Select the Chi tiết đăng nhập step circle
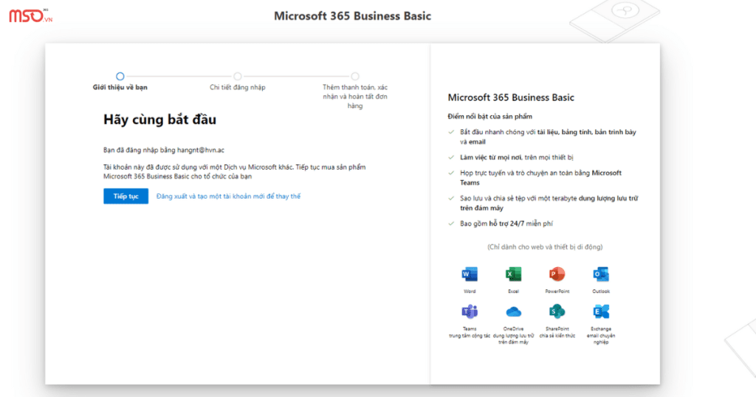Viewport: 756px width, 397px height. pyautogui.click(x=237, y=76)
